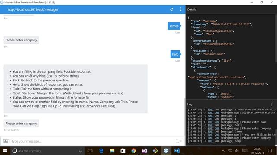Click the "attachmentLayout": "list" JSON line

coord(212,61)
